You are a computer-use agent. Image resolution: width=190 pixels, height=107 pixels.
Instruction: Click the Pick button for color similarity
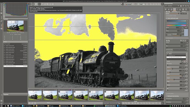pos(186,28)
